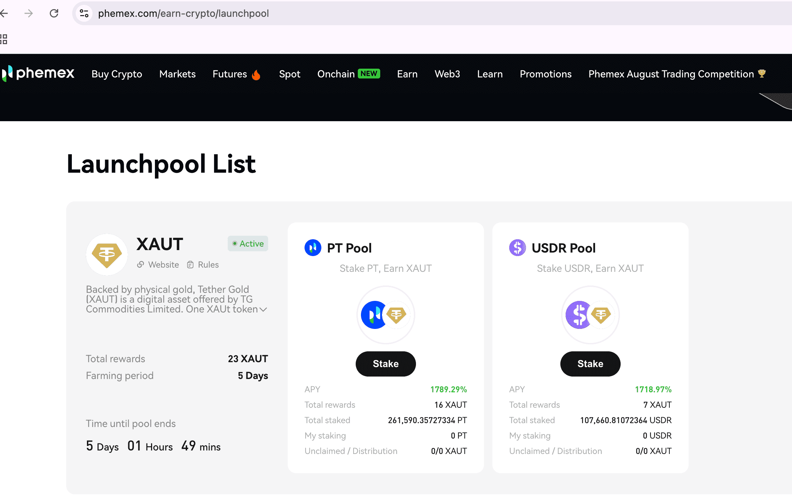
Task: Open the Earn menu
Action: click(407, 74)
